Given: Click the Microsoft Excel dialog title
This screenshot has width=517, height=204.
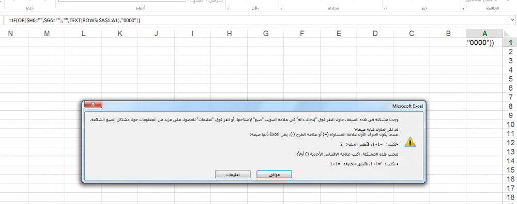Looking at the screenshot, I should (407, 106).
